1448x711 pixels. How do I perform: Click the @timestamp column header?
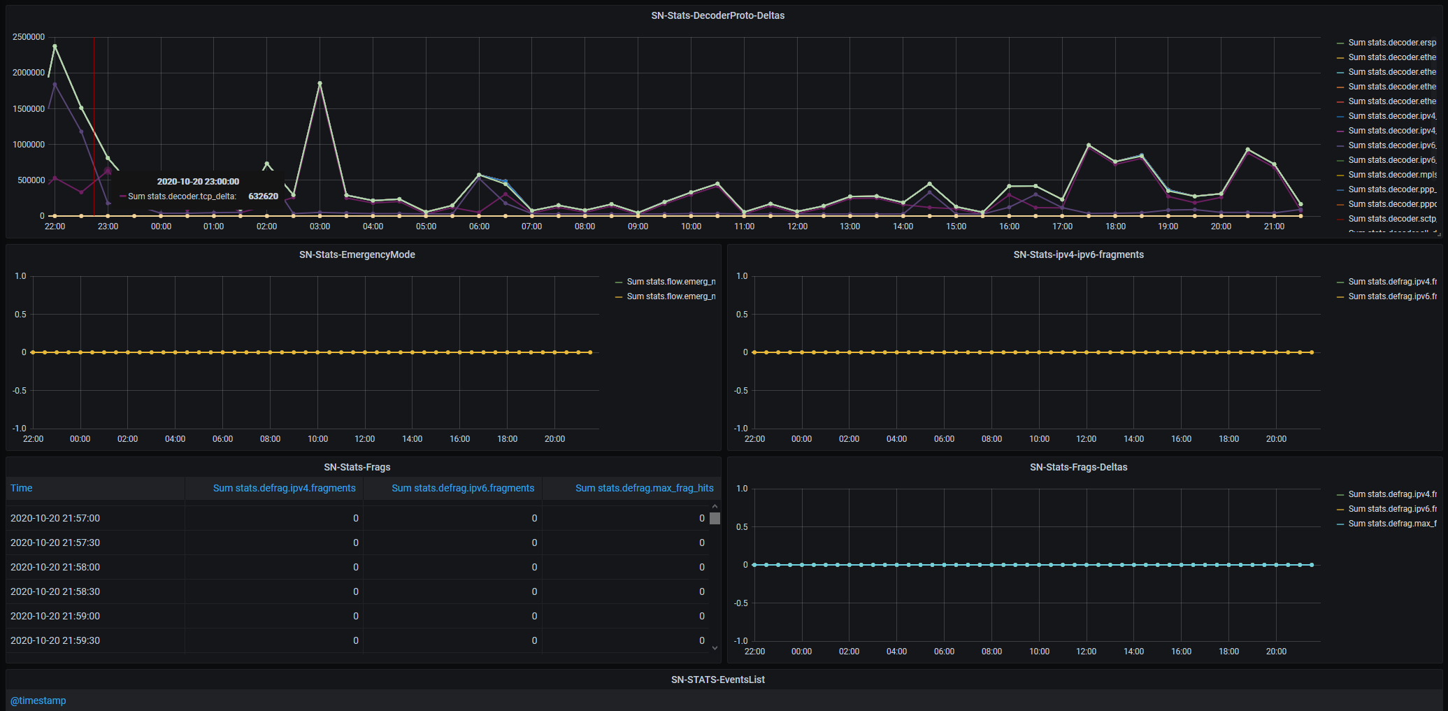click(38, 701)
